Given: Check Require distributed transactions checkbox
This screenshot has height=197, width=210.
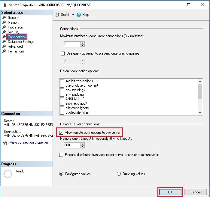Looking at the screenshot, I should coord(61,155).
